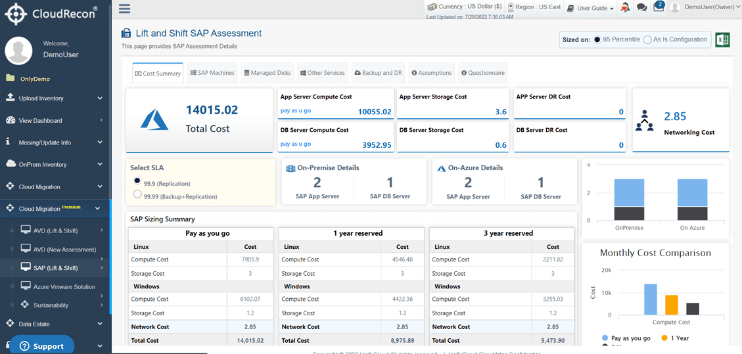Switch to the Cost Summary tab
742x354 pixels.
click(x=158, y=74)
